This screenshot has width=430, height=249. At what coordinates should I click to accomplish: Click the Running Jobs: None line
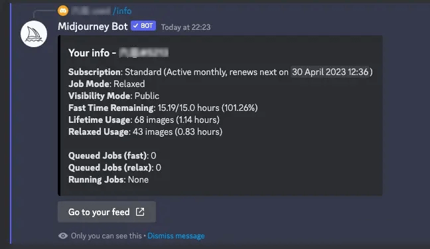[x=108, y=179]
